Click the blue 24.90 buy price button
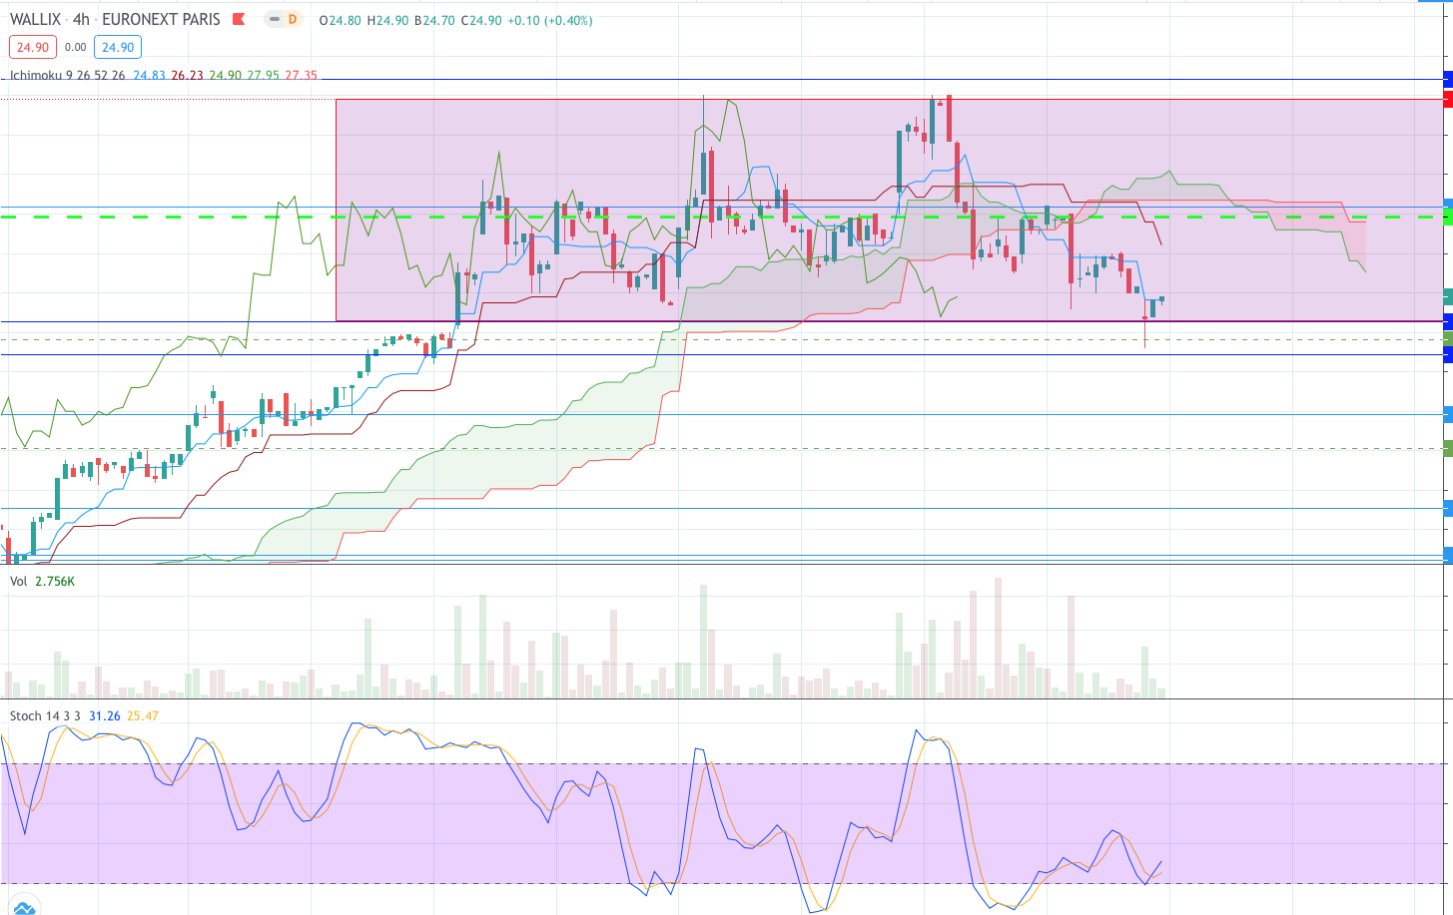Screen dimensions: 1453x915 click(118, 47)
